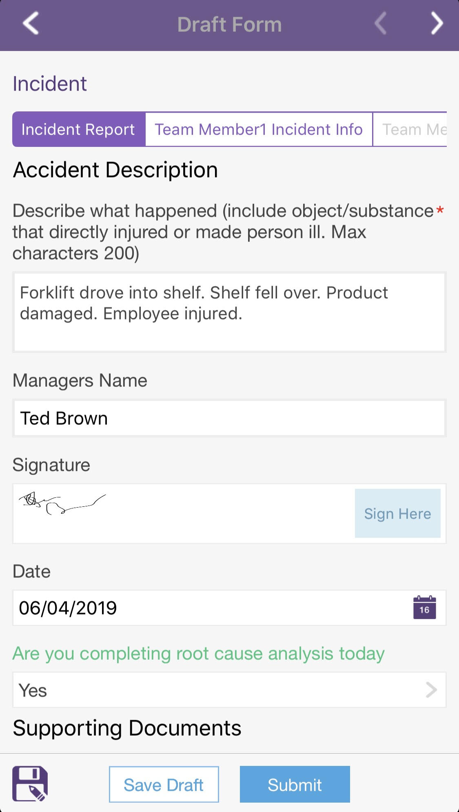Click the Draft Form header title

(x=229, y=24)
